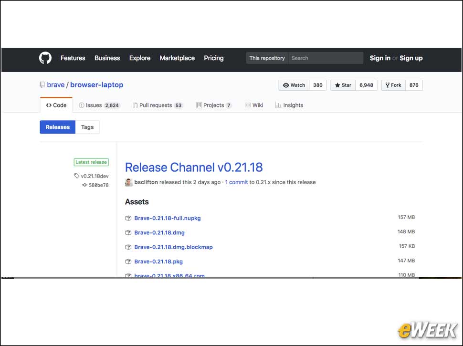This screenshot has width=463, height=346.
Task: Click the Fork button
Action: pyautogui.click(x=393, y=85)
